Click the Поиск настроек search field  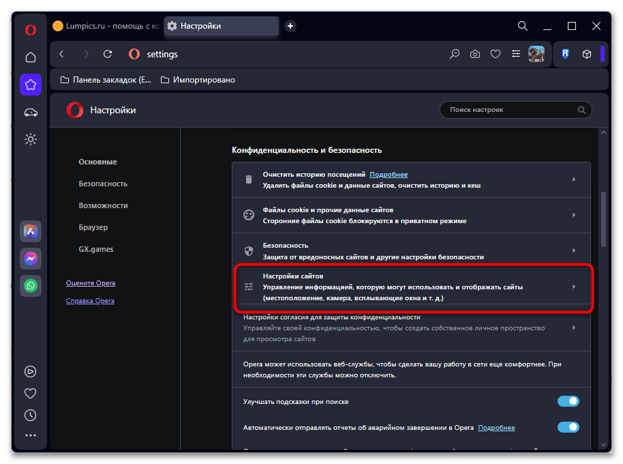point(515,110)
